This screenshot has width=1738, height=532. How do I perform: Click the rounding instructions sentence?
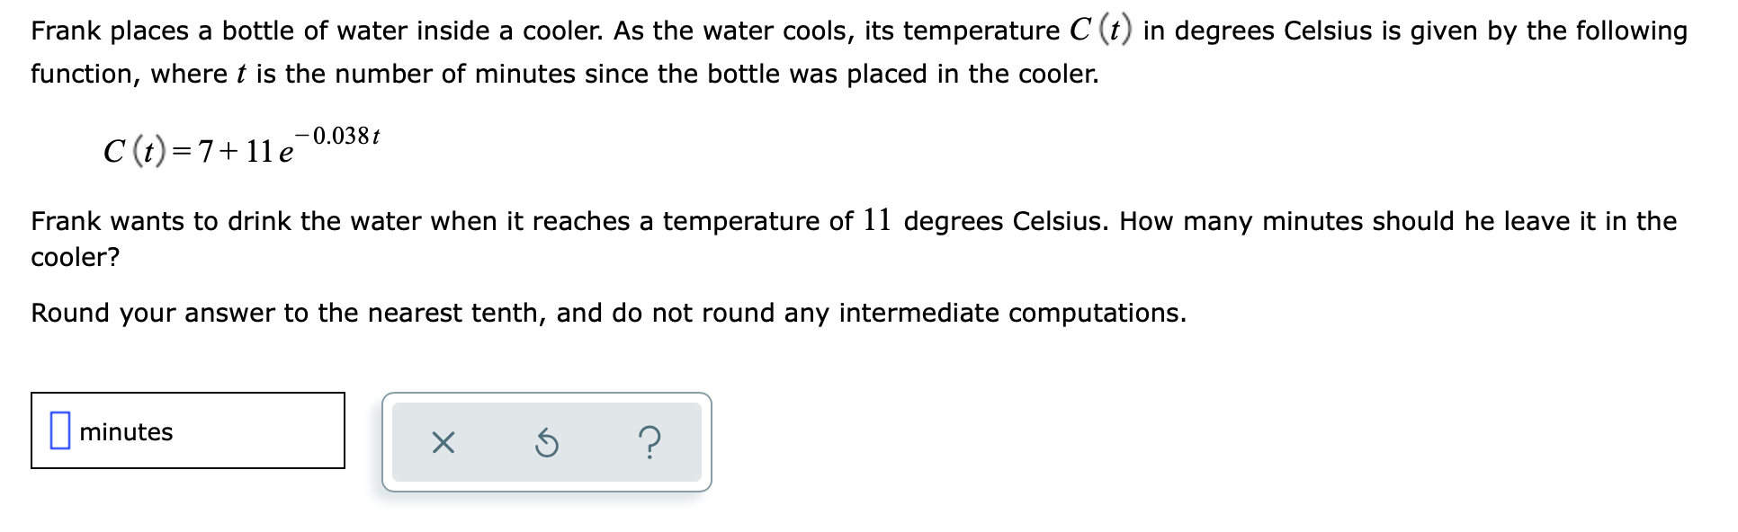(607, 313)
